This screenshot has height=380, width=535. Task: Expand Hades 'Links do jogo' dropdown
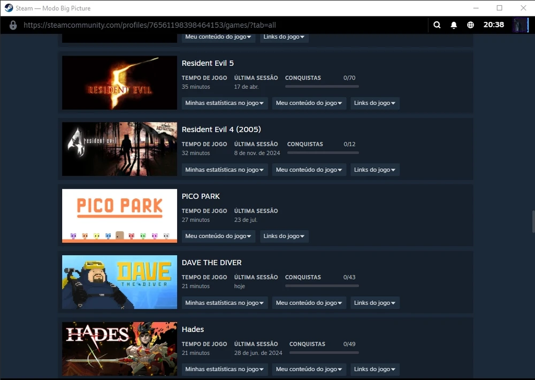point(374,369)
